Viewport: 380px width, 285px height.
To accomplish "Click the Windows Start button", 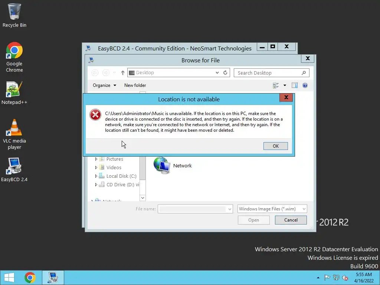I will coord(9,278).
